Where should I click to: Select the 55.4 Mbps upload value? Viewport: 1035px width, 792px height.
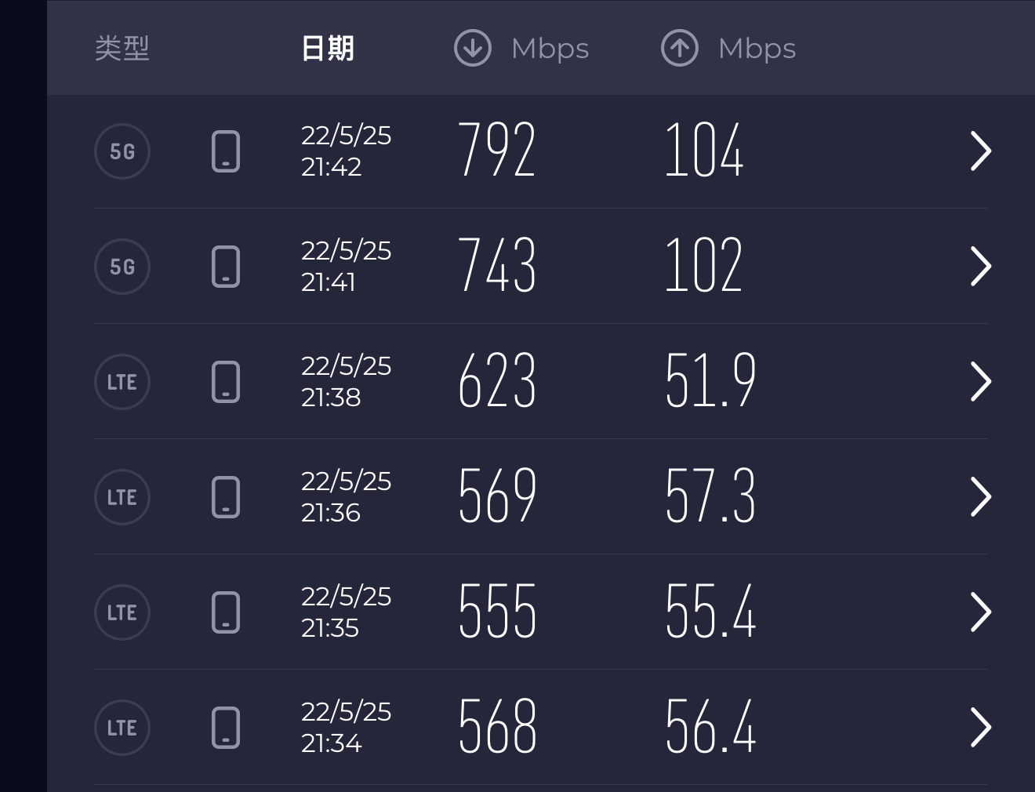[x=710, y=611]
